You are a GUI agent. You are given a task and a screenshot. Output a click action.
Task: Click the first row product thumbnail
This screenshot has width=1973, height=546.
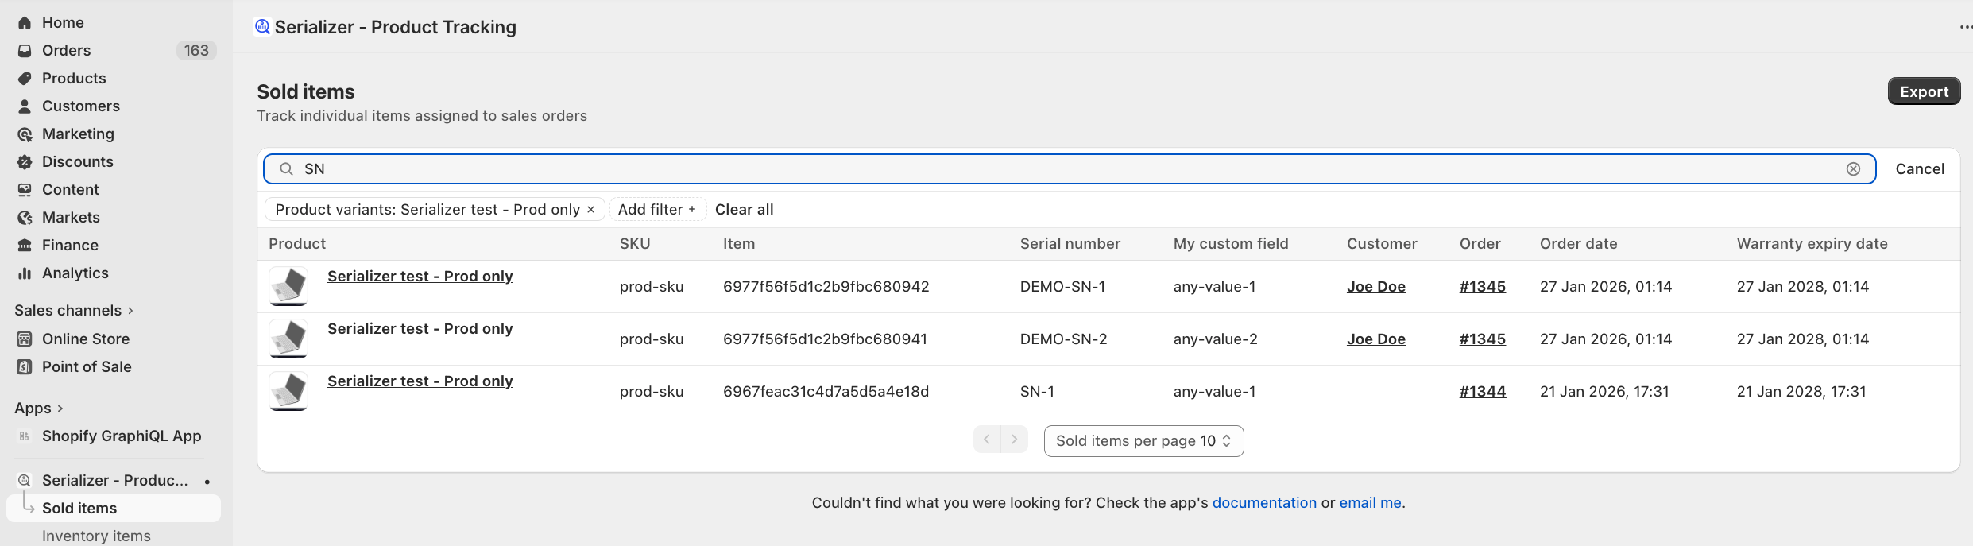coord(288,287)
